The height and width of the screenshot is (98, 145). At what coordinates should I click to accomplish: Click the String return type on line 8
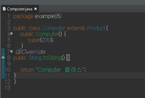click(x=35, y=58)
